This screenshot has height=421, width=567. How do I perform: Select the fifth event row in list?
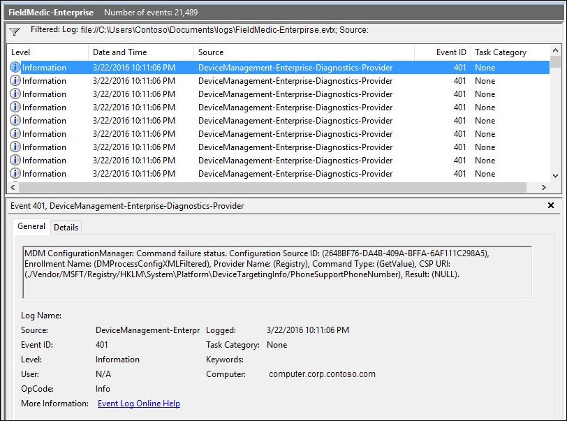tap(279, 121)
